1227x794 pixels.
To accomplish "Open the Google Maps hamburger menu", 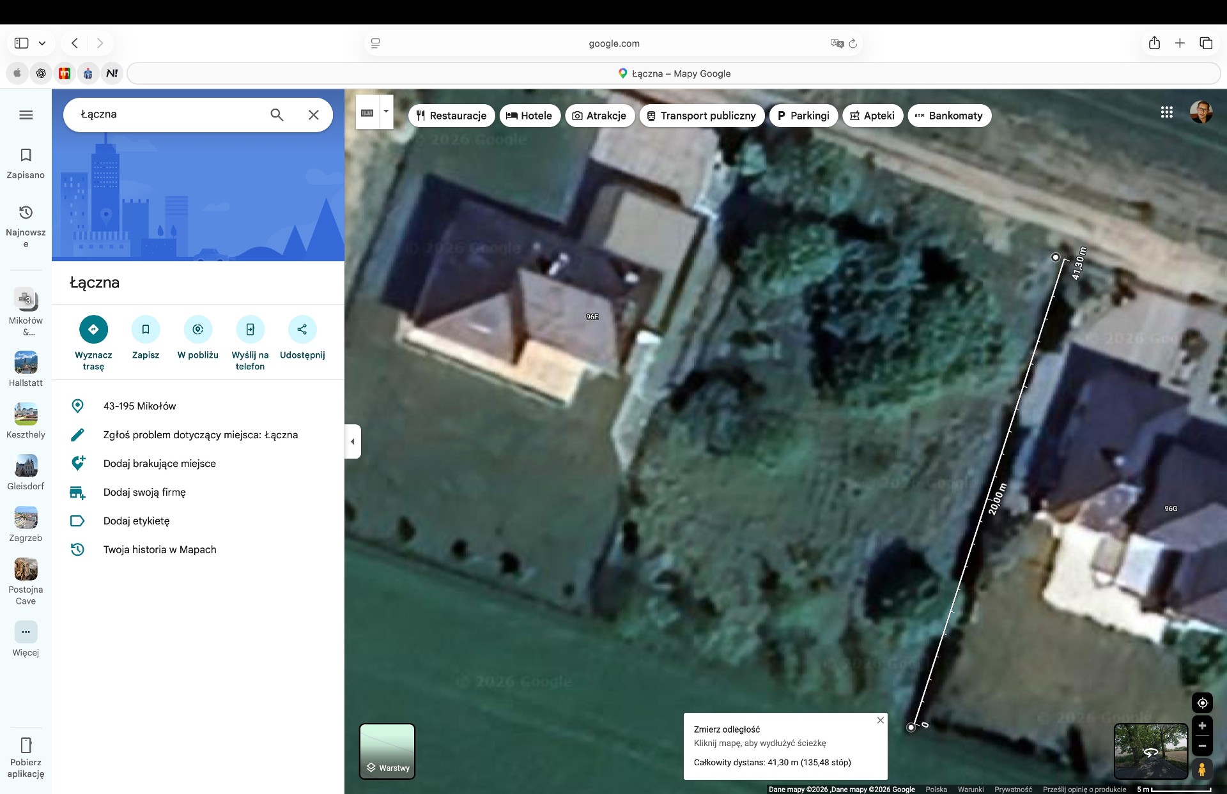I will [x=26, y=115].
